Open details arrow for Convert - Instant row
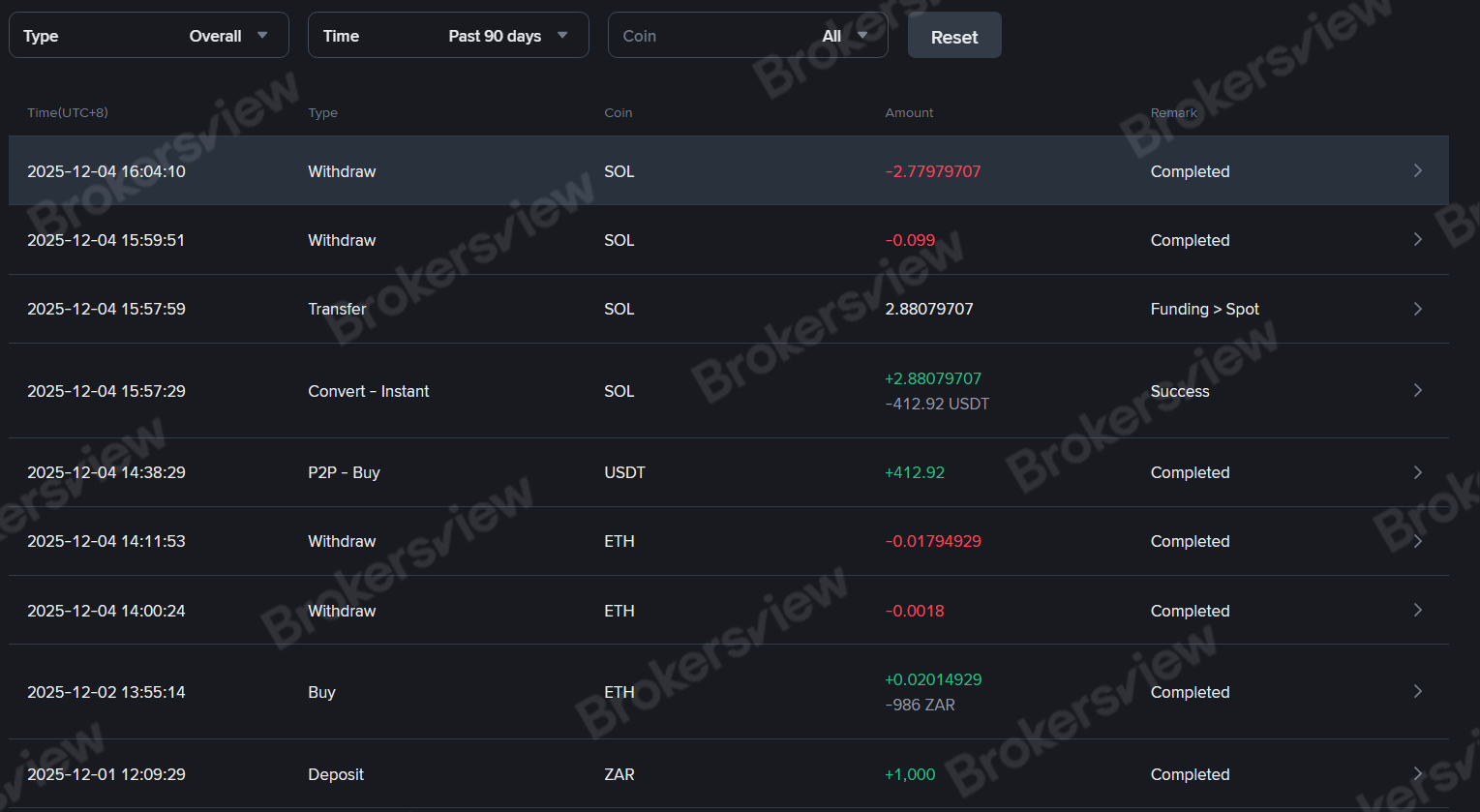Image resolution: width=1480 pixels, height=812 pixels. pyautogui.click(x=1417, y=391)
